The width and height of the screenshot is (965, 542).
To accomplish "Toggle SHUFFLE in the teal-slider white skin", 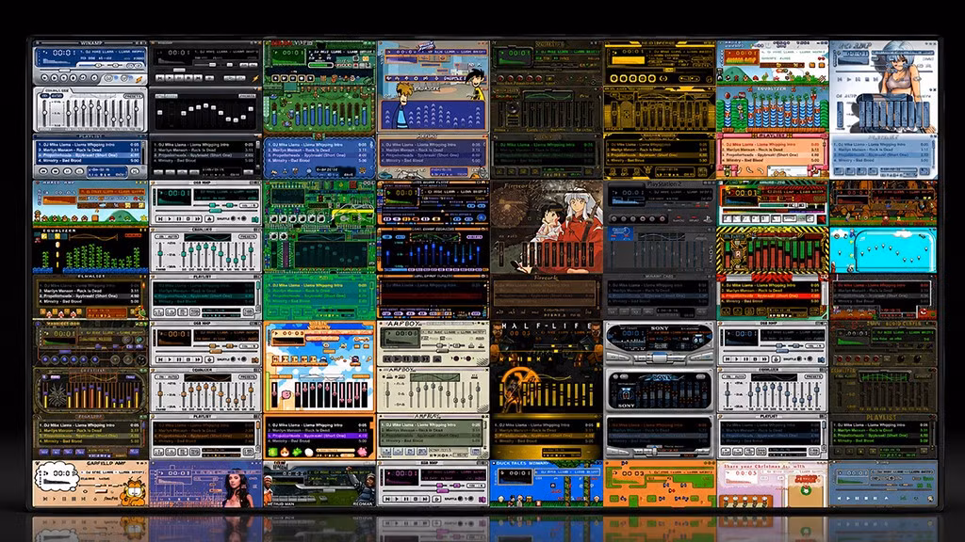I will tap(225, 218).
